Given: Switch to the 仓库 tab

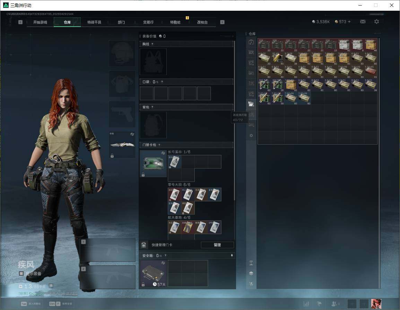Looking at the screenshot, I should point(67,22).
